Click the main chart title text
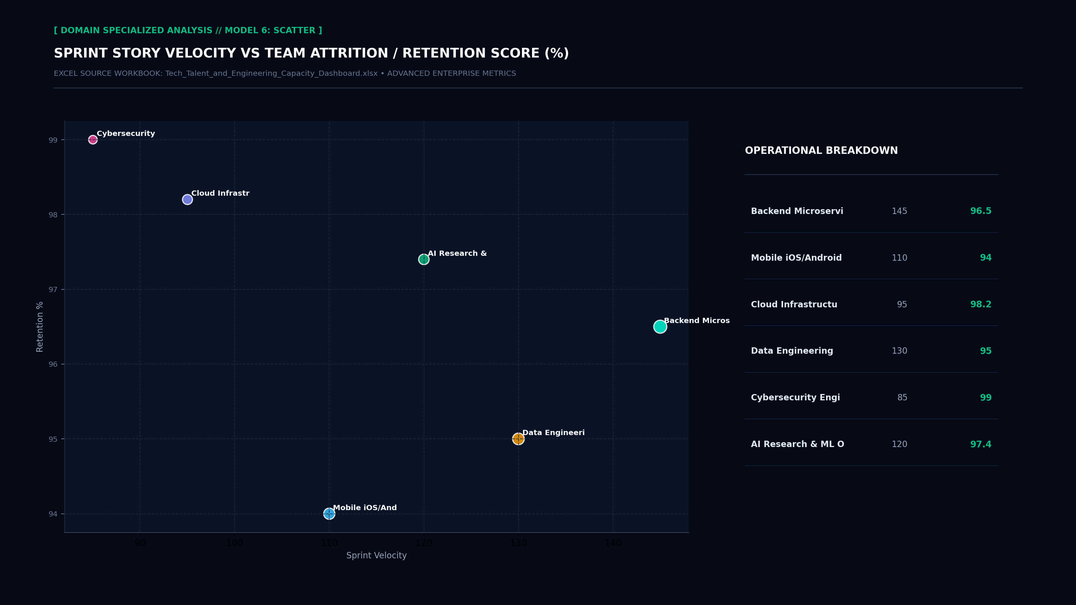 coord(311,53)
